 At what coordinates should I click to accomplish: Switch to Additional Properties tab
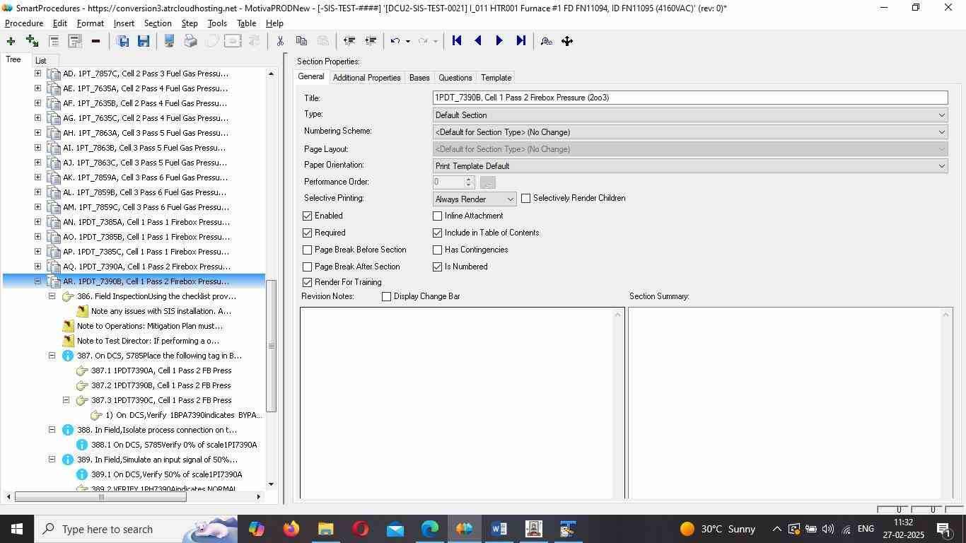tap(366, 78)
